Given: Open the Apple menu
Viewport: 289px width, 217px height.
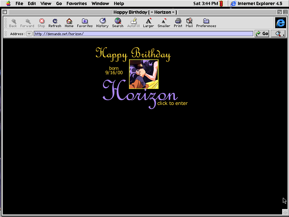Looking at the screenshot, I should [x=8, y=4].
